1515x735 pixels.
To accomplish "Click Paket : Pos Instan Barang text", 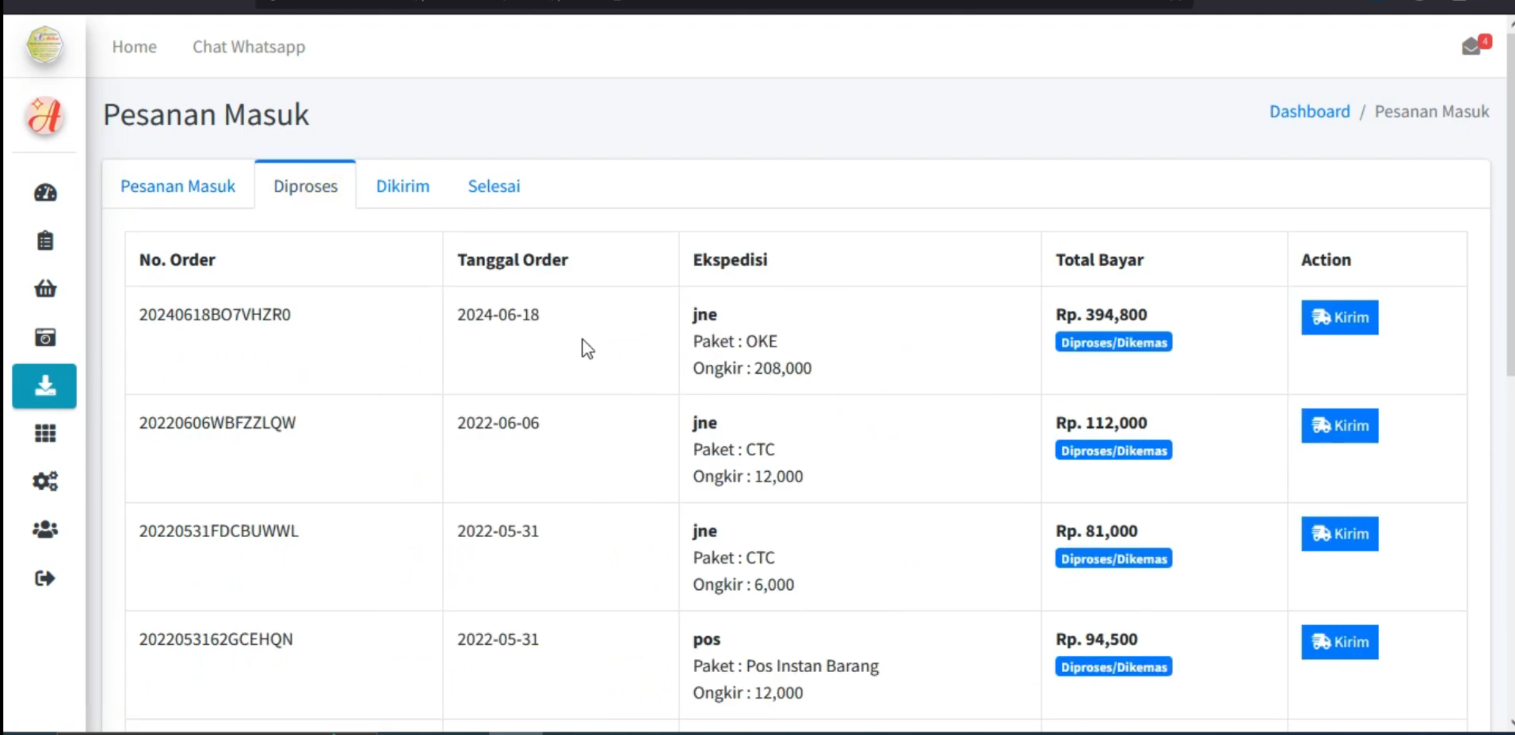I will (786, 665).
